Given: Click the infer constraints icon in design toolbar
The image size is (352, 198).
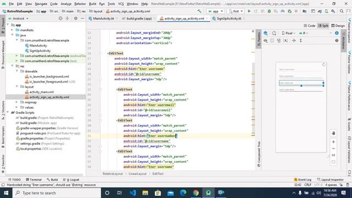Looking at the screenshot, I should click(x=286, y=40).
